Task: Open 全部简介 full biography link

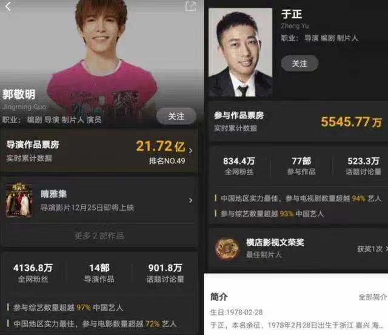Action: tap(372, 297)
